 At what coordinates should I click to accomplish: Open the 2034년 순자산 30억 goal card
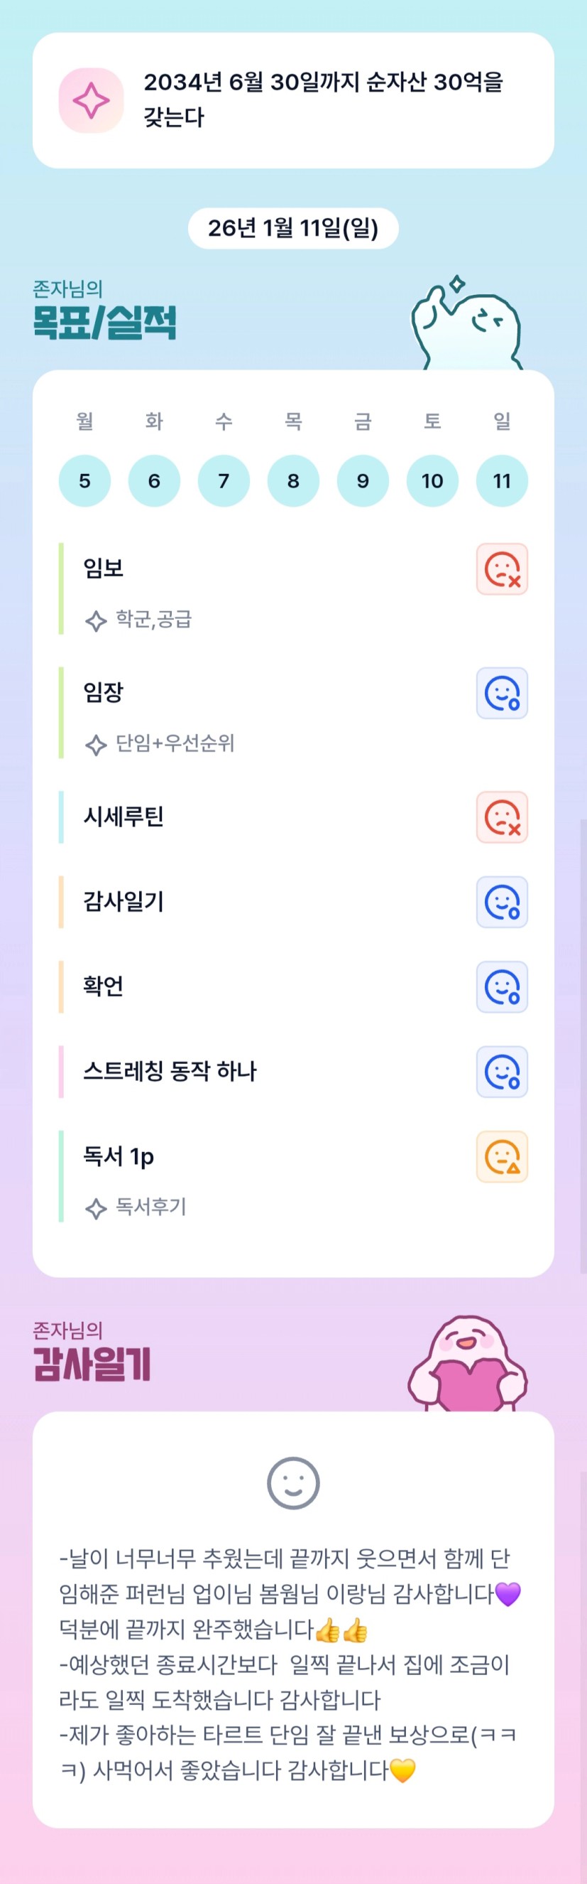point(322,100)
